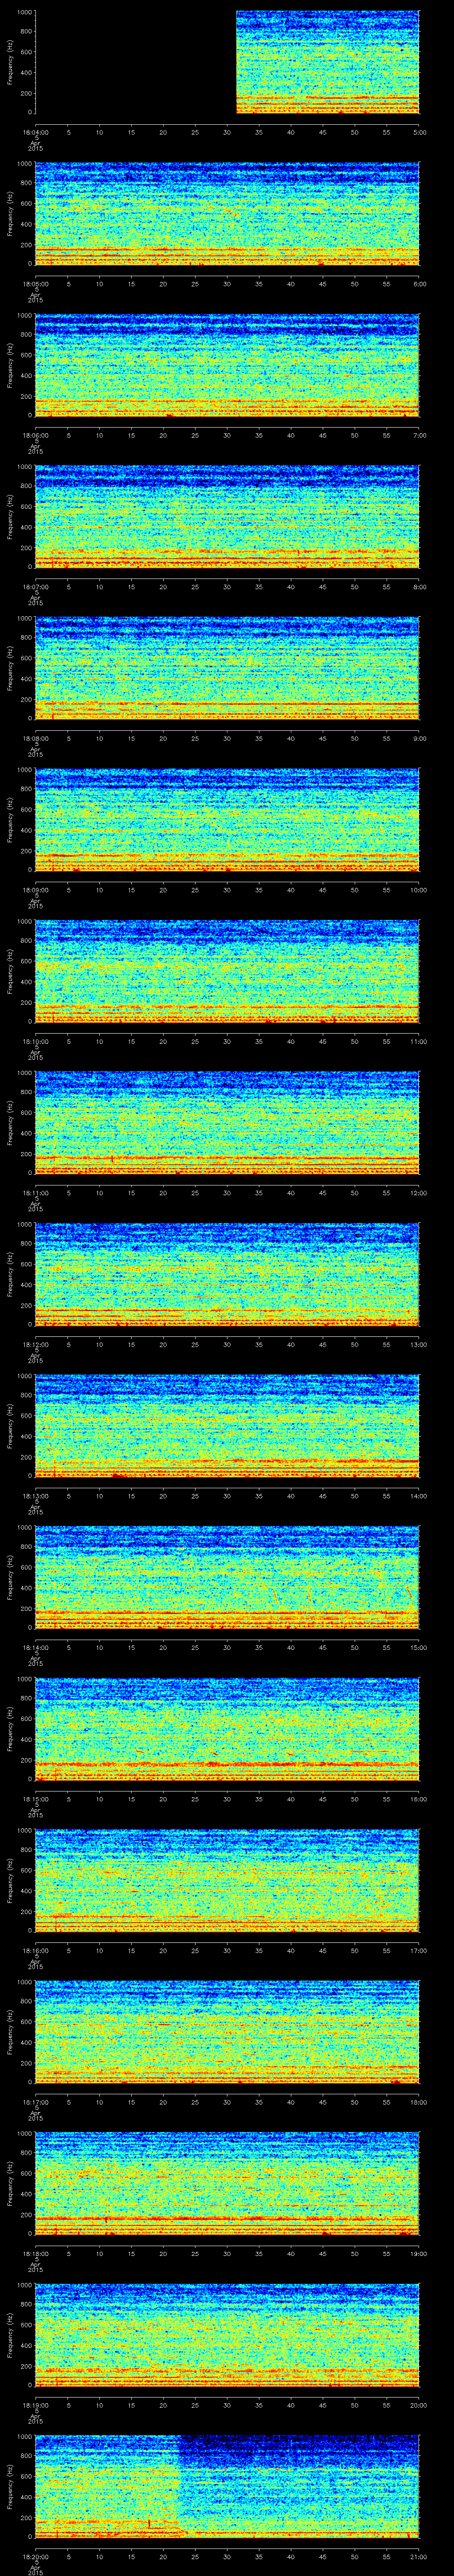Click the axis end label 11:00
The width and height of the screenshot is (454, 2576).
[x=419, y=1041]
